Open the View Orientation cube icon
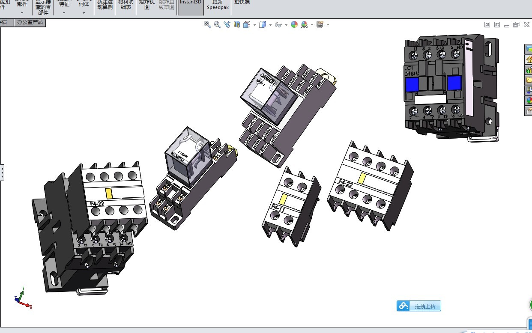This screenshot has height=333, width=532. pos(247,25)
